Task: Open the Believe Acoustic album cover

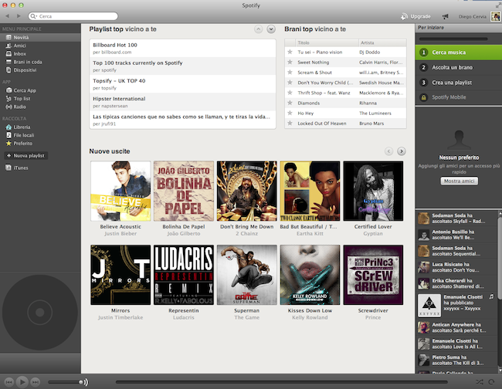Action: (120, 191)
